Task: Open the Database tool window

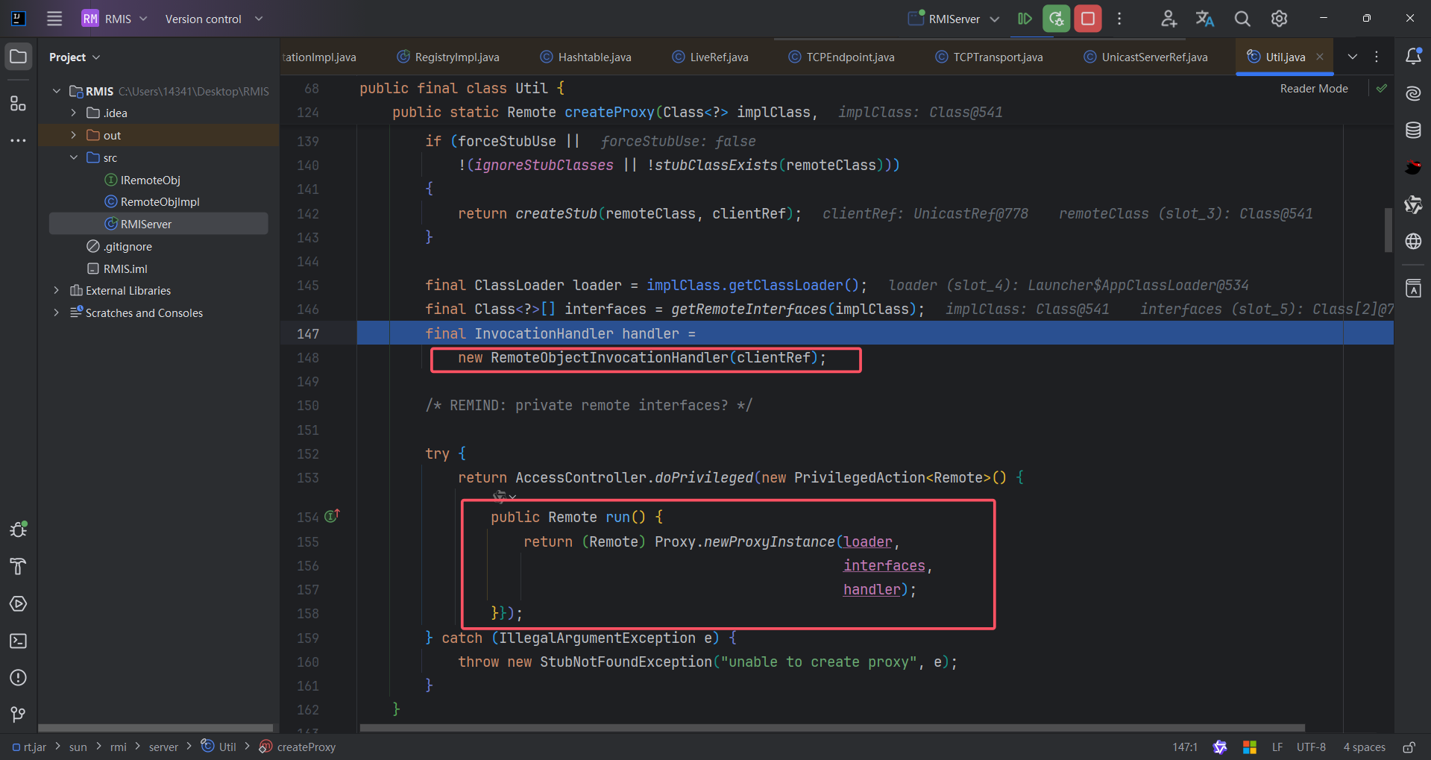Action: point(1413,131)
